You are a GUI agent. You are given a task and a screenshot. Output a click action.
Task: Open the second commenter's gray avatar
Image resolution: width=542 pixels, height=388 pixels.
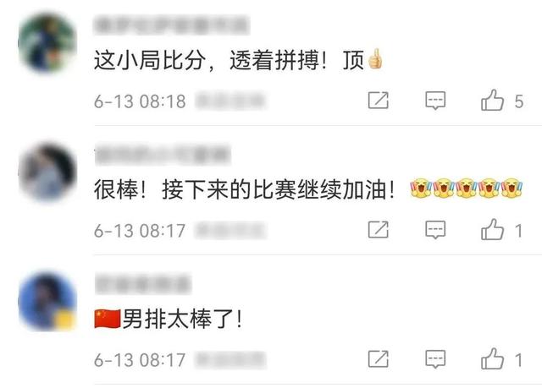tap(47, 172)
